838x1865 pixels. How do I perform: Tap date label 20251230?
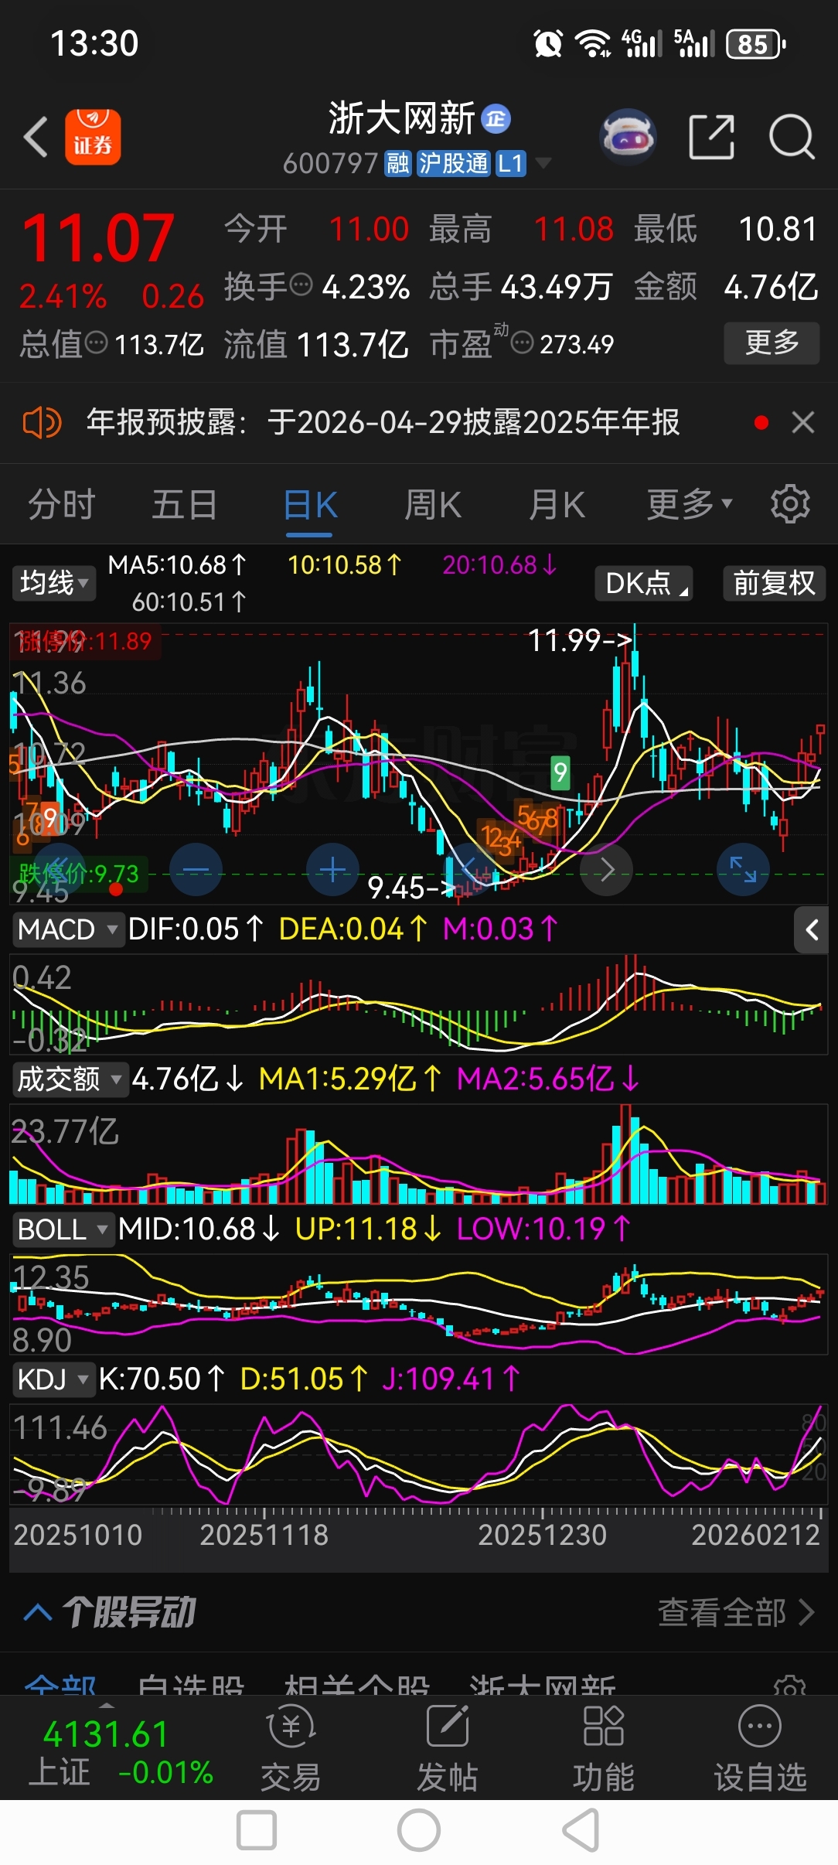pos(542,1535)
